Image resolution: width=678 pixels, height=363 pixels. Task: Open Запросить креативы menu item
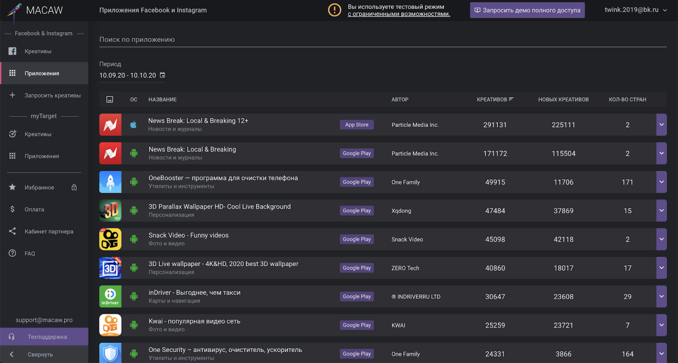pos(44,95)
